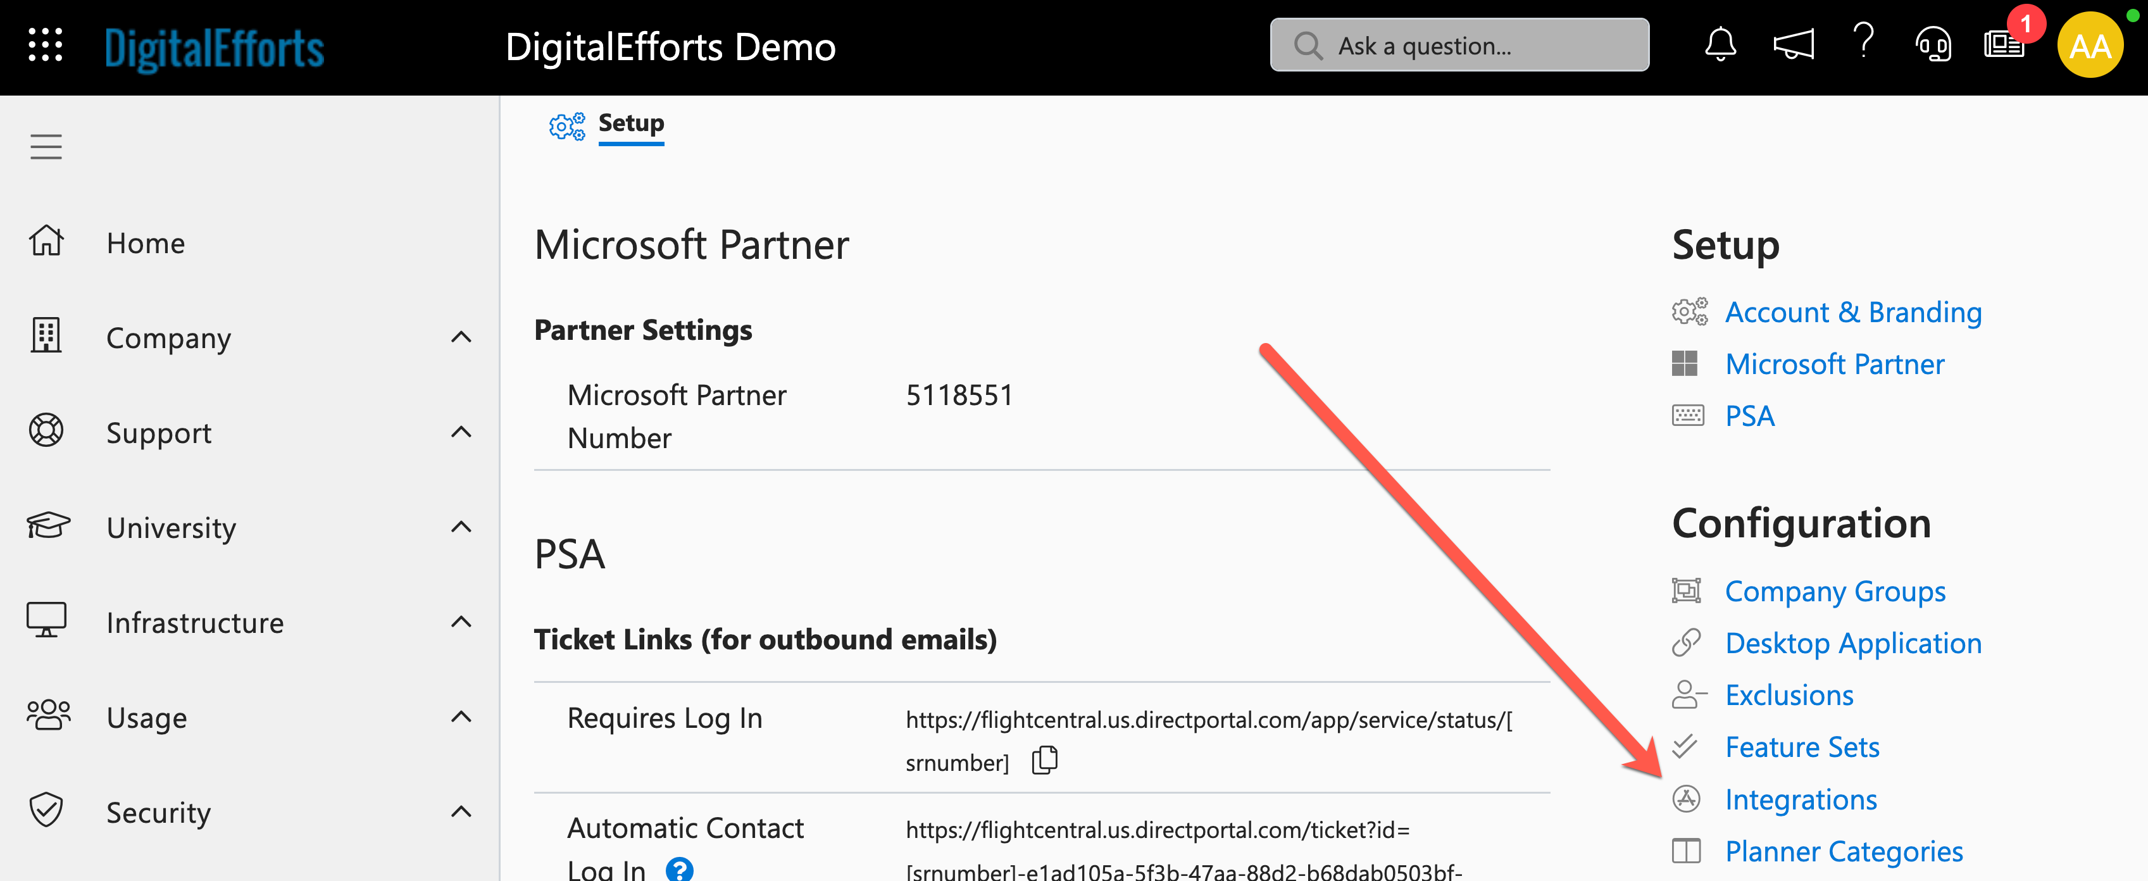Click the Desktop Application link icon
2148x881 pixels.
[1686, 642]
